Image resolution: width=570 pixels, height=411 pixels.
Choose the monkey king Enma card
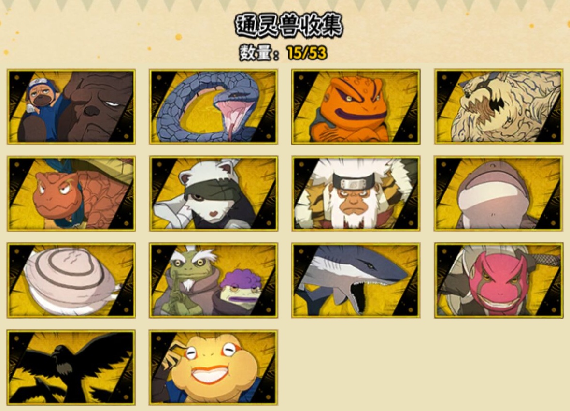(x=356, y=194)
